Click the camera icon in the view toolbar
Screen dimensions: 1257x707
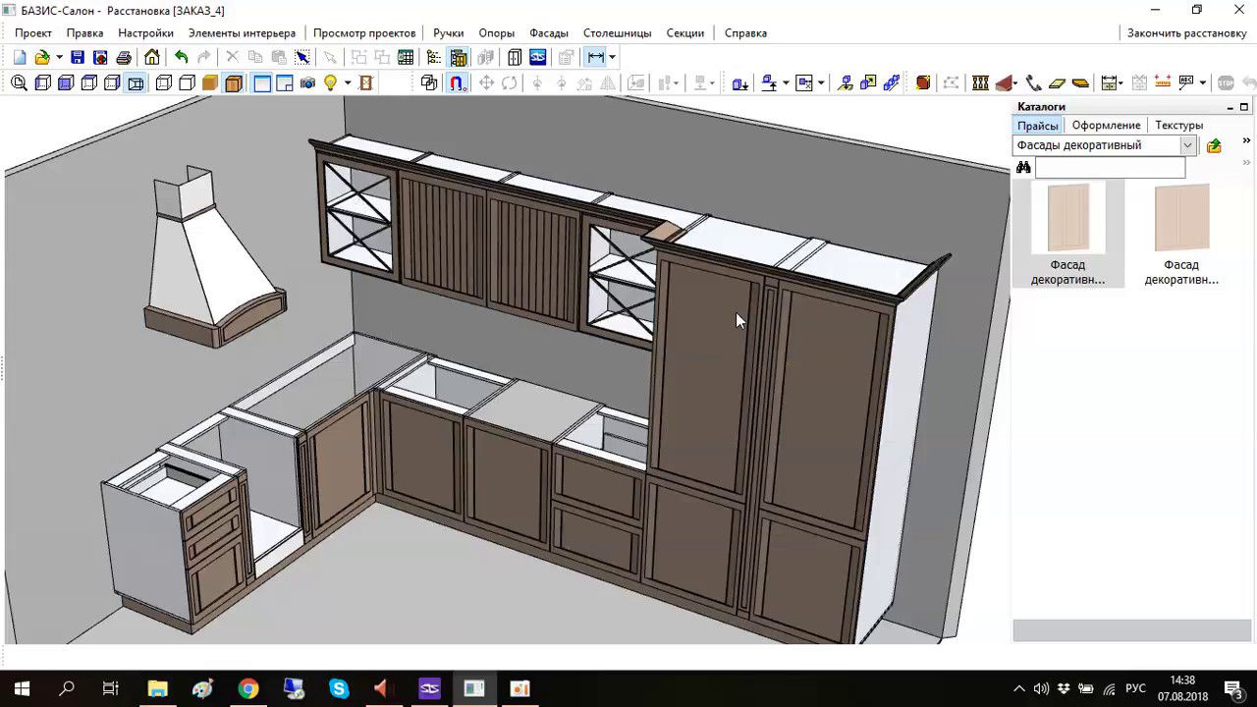(x=307, y=83)
